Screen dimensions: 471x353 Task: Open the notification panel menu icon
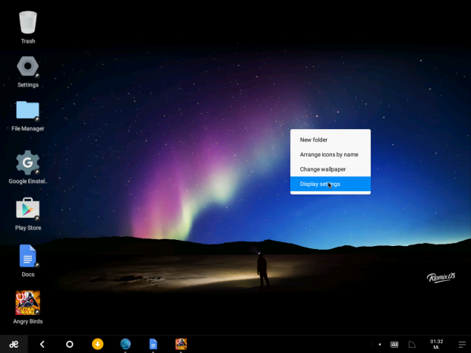[462, 345]
